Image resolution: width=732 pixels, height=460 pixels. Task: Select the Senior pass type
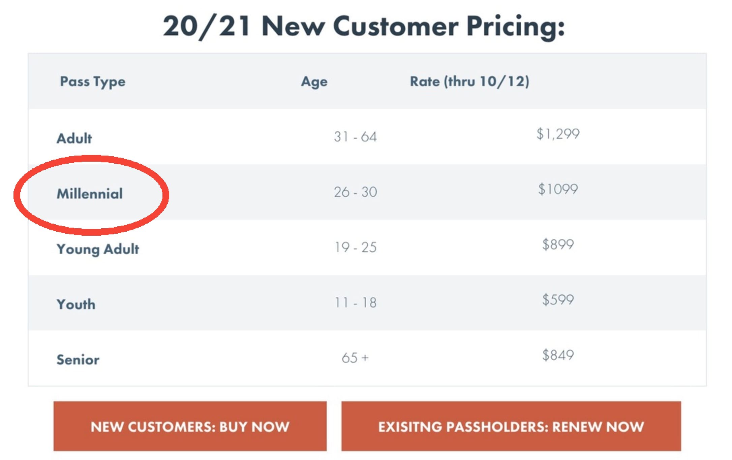point(78,360)
